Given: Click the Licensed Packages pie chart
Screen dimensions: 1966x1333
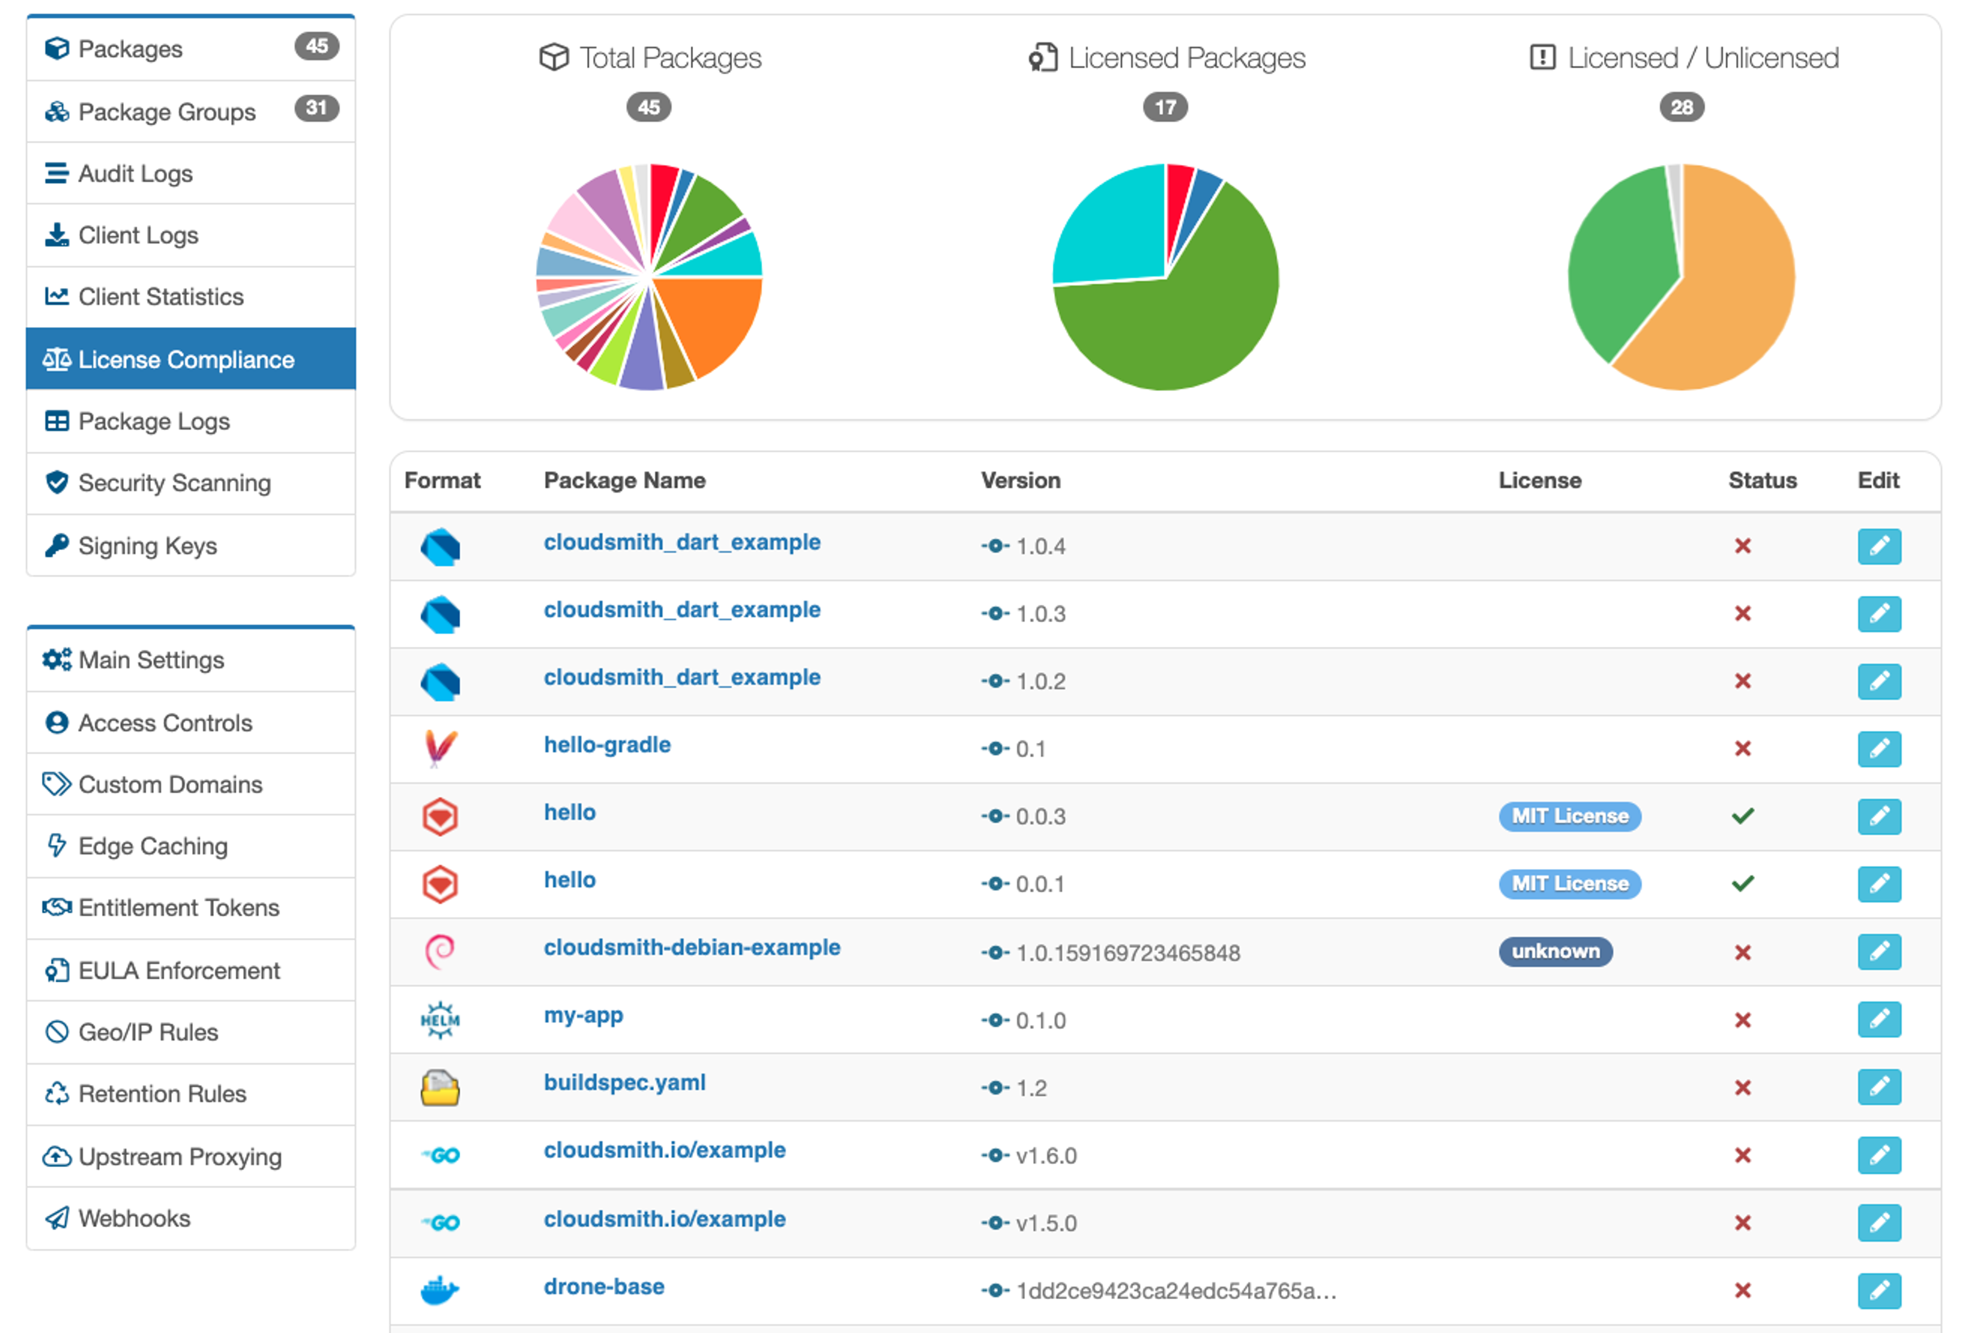Looking at the screenshot, I should click(1166, 276).
